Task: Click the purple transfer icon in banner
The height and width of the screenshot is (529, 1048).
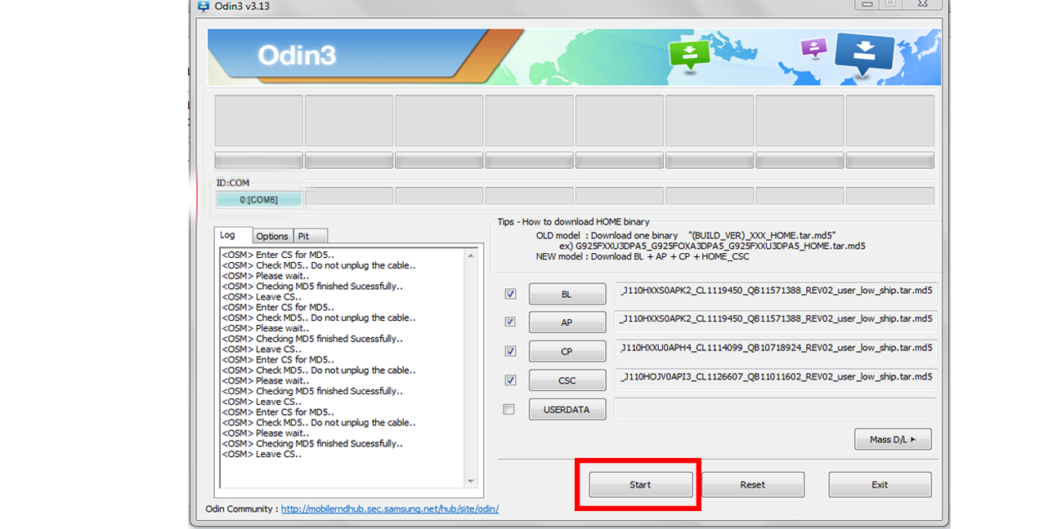Action: pos(813,47)
